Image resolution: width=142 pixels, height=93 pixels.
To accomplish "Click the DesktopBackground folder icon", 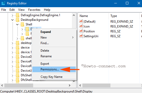I will pyautogui.click(x=17, y=20).
